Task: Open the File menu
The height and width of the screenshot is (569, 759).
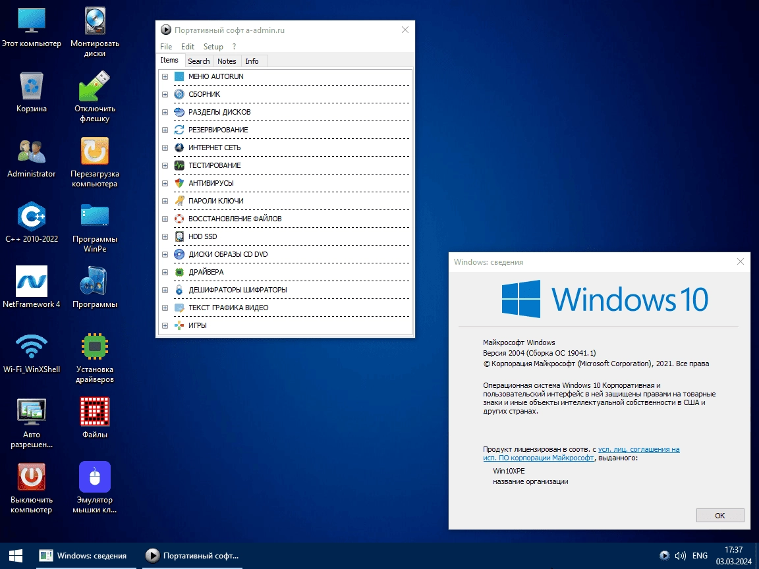Action: click(x=166, y=47)
